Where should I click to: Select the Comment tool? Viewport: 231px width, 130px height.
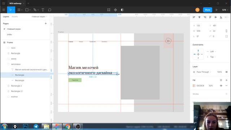click(50, 10)
